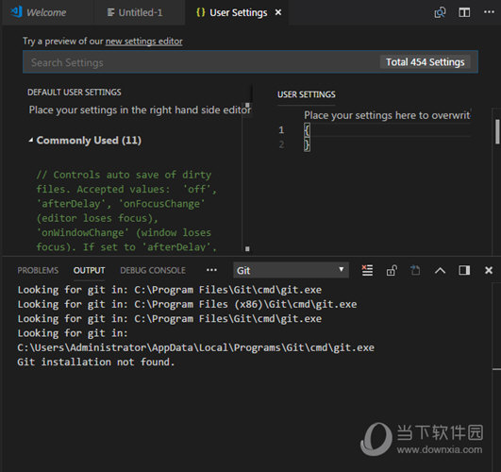Click the 'Program Files (x86)' git path line

[187, 304]
